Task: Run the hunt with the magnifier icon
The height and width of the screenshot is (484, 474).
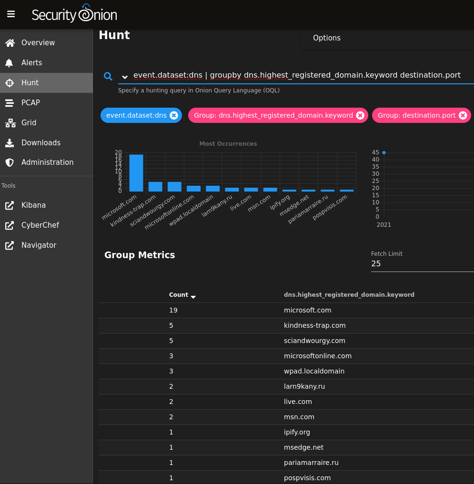Action: click(x=108, y=76)
